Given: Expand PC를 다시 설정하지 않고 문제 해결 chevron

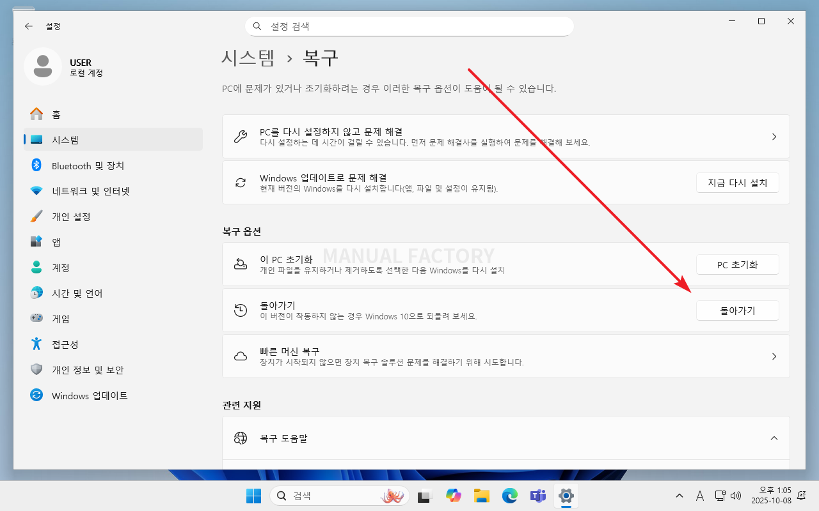Looking at the screenshot, I should click(x=774, y=137).
